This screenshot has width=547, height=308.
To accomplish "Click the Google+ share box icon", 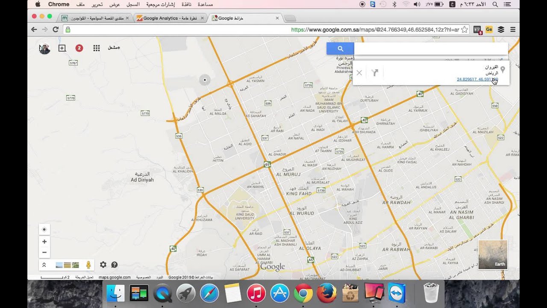I will click(62, 48).
